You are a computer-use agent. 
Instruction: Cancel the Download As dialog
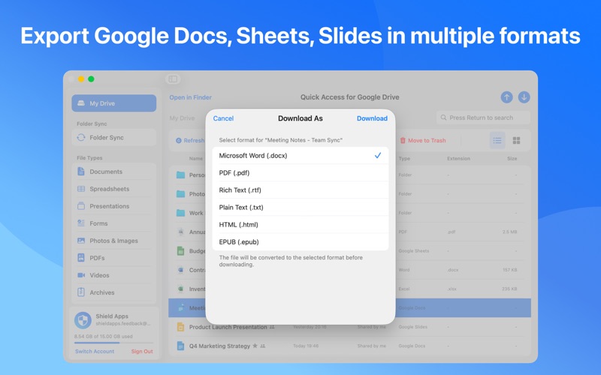coord(223,118)
